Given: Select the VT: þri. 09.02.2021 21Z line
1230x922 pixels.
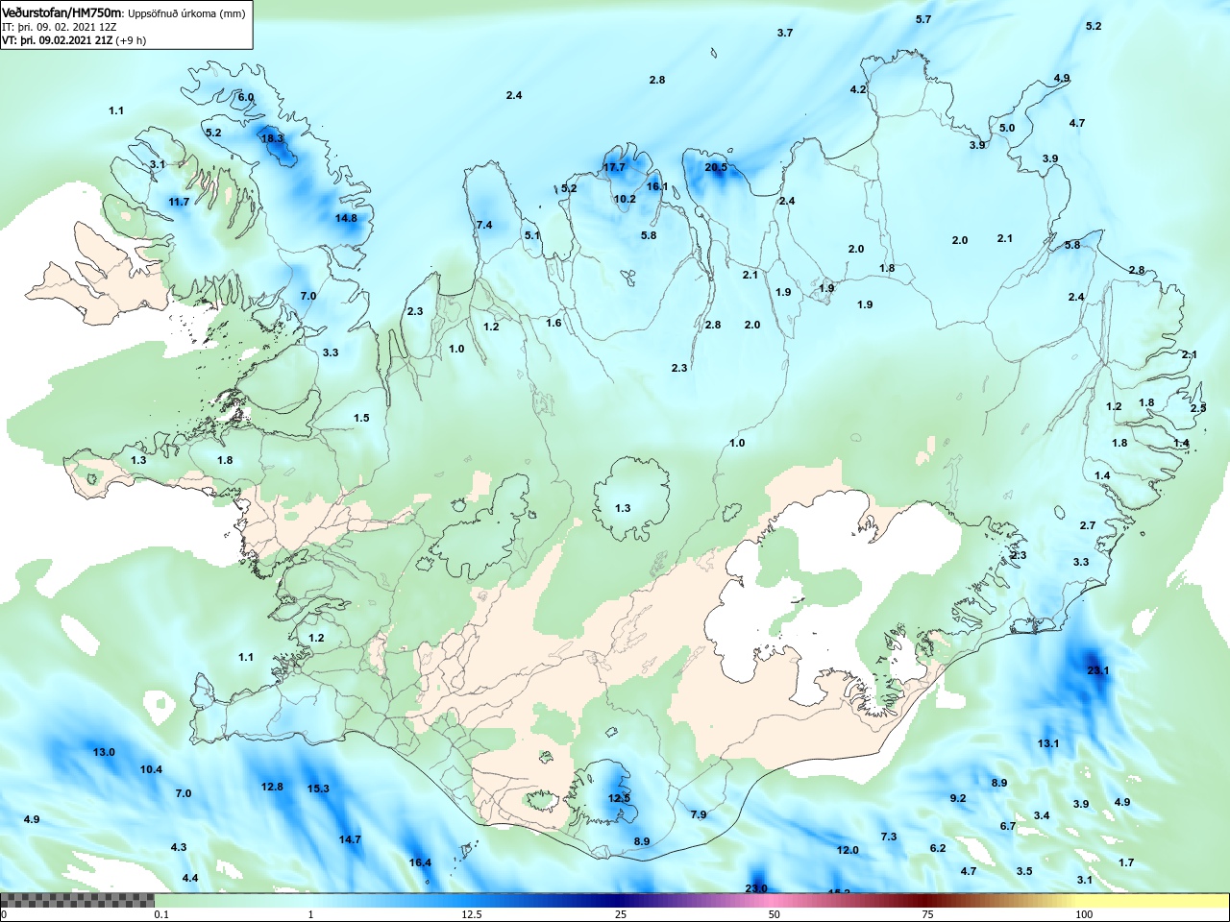Looking at the screenshot, I should 74,40.
